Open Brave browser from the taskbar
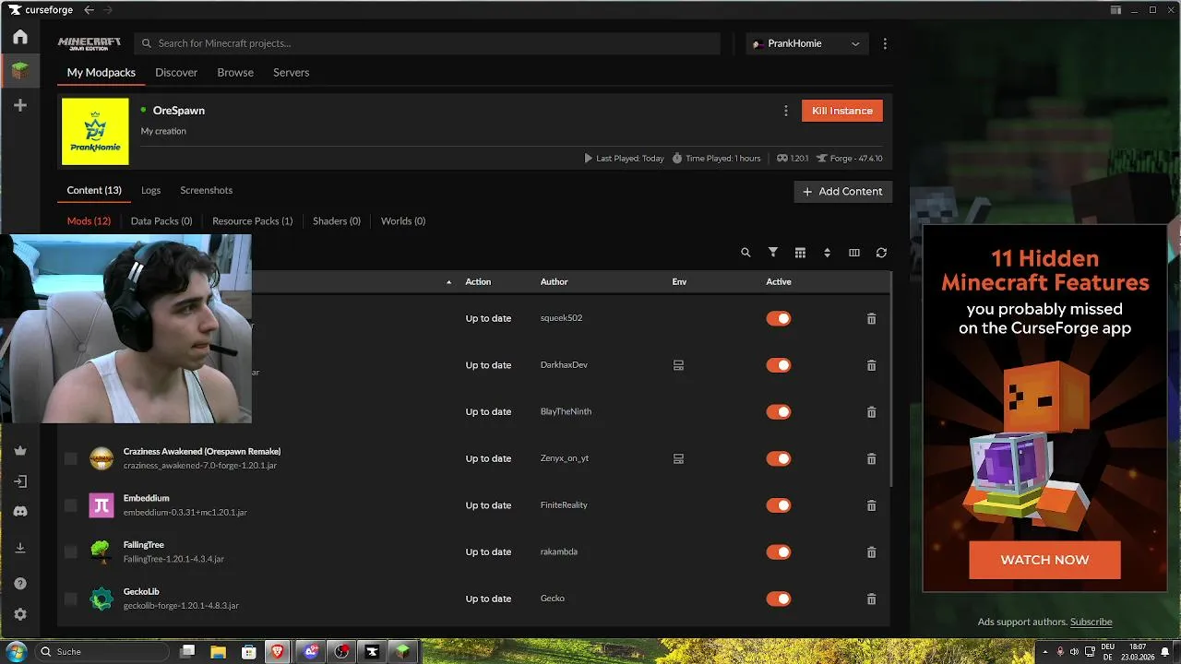The image size is (1181, 664). tap(278, 651)
